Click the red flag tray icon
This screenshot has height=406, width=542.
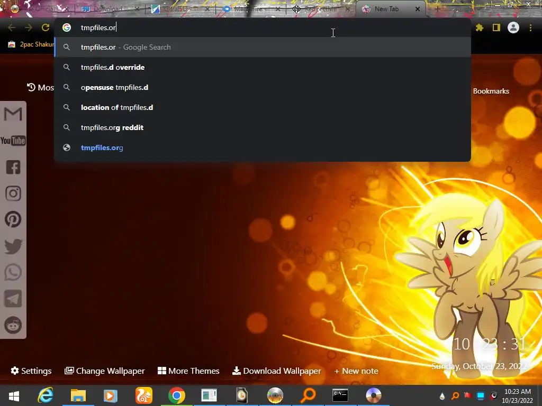468,395
